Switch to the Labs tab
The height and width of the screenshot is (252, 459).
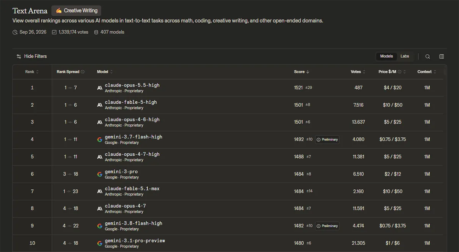coord(405,56)
